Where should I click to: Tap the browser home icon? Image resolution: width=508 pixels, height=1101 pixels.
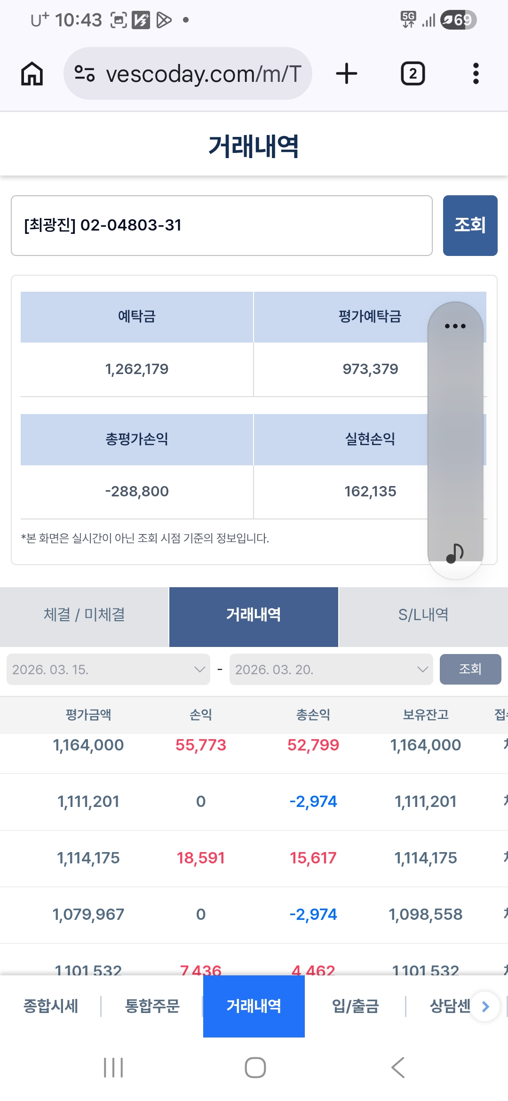point(32,74)
